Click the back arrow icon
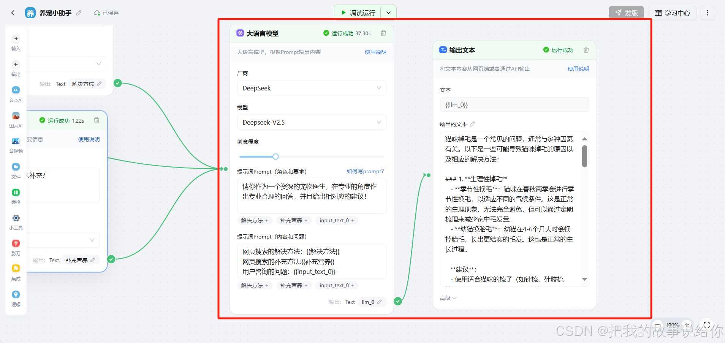This screenshot has width=725, height=343. [13, 13]
